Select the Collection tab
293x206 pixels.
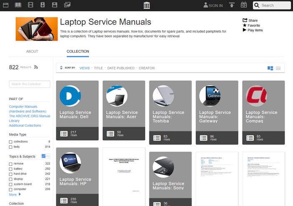78,51
